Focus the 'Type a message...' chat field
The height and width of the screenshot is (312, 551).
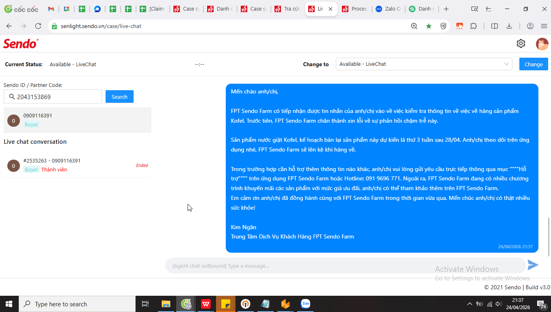coord(345,266)
